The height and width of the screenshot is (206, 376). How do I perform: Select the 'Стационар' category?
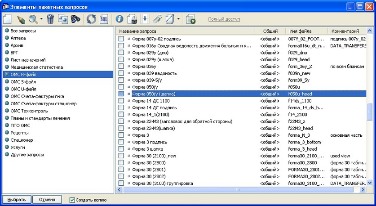point(22,140)
